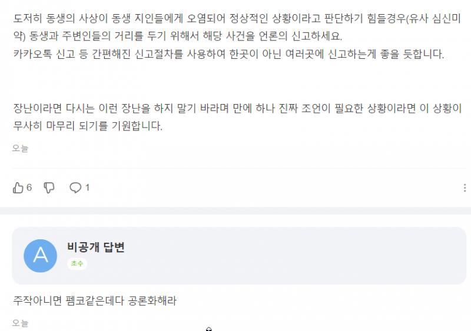Screen dimensions: 471x331
Task: Click the like count number 6
Action: pyautogui.click(x=29, y=188)
